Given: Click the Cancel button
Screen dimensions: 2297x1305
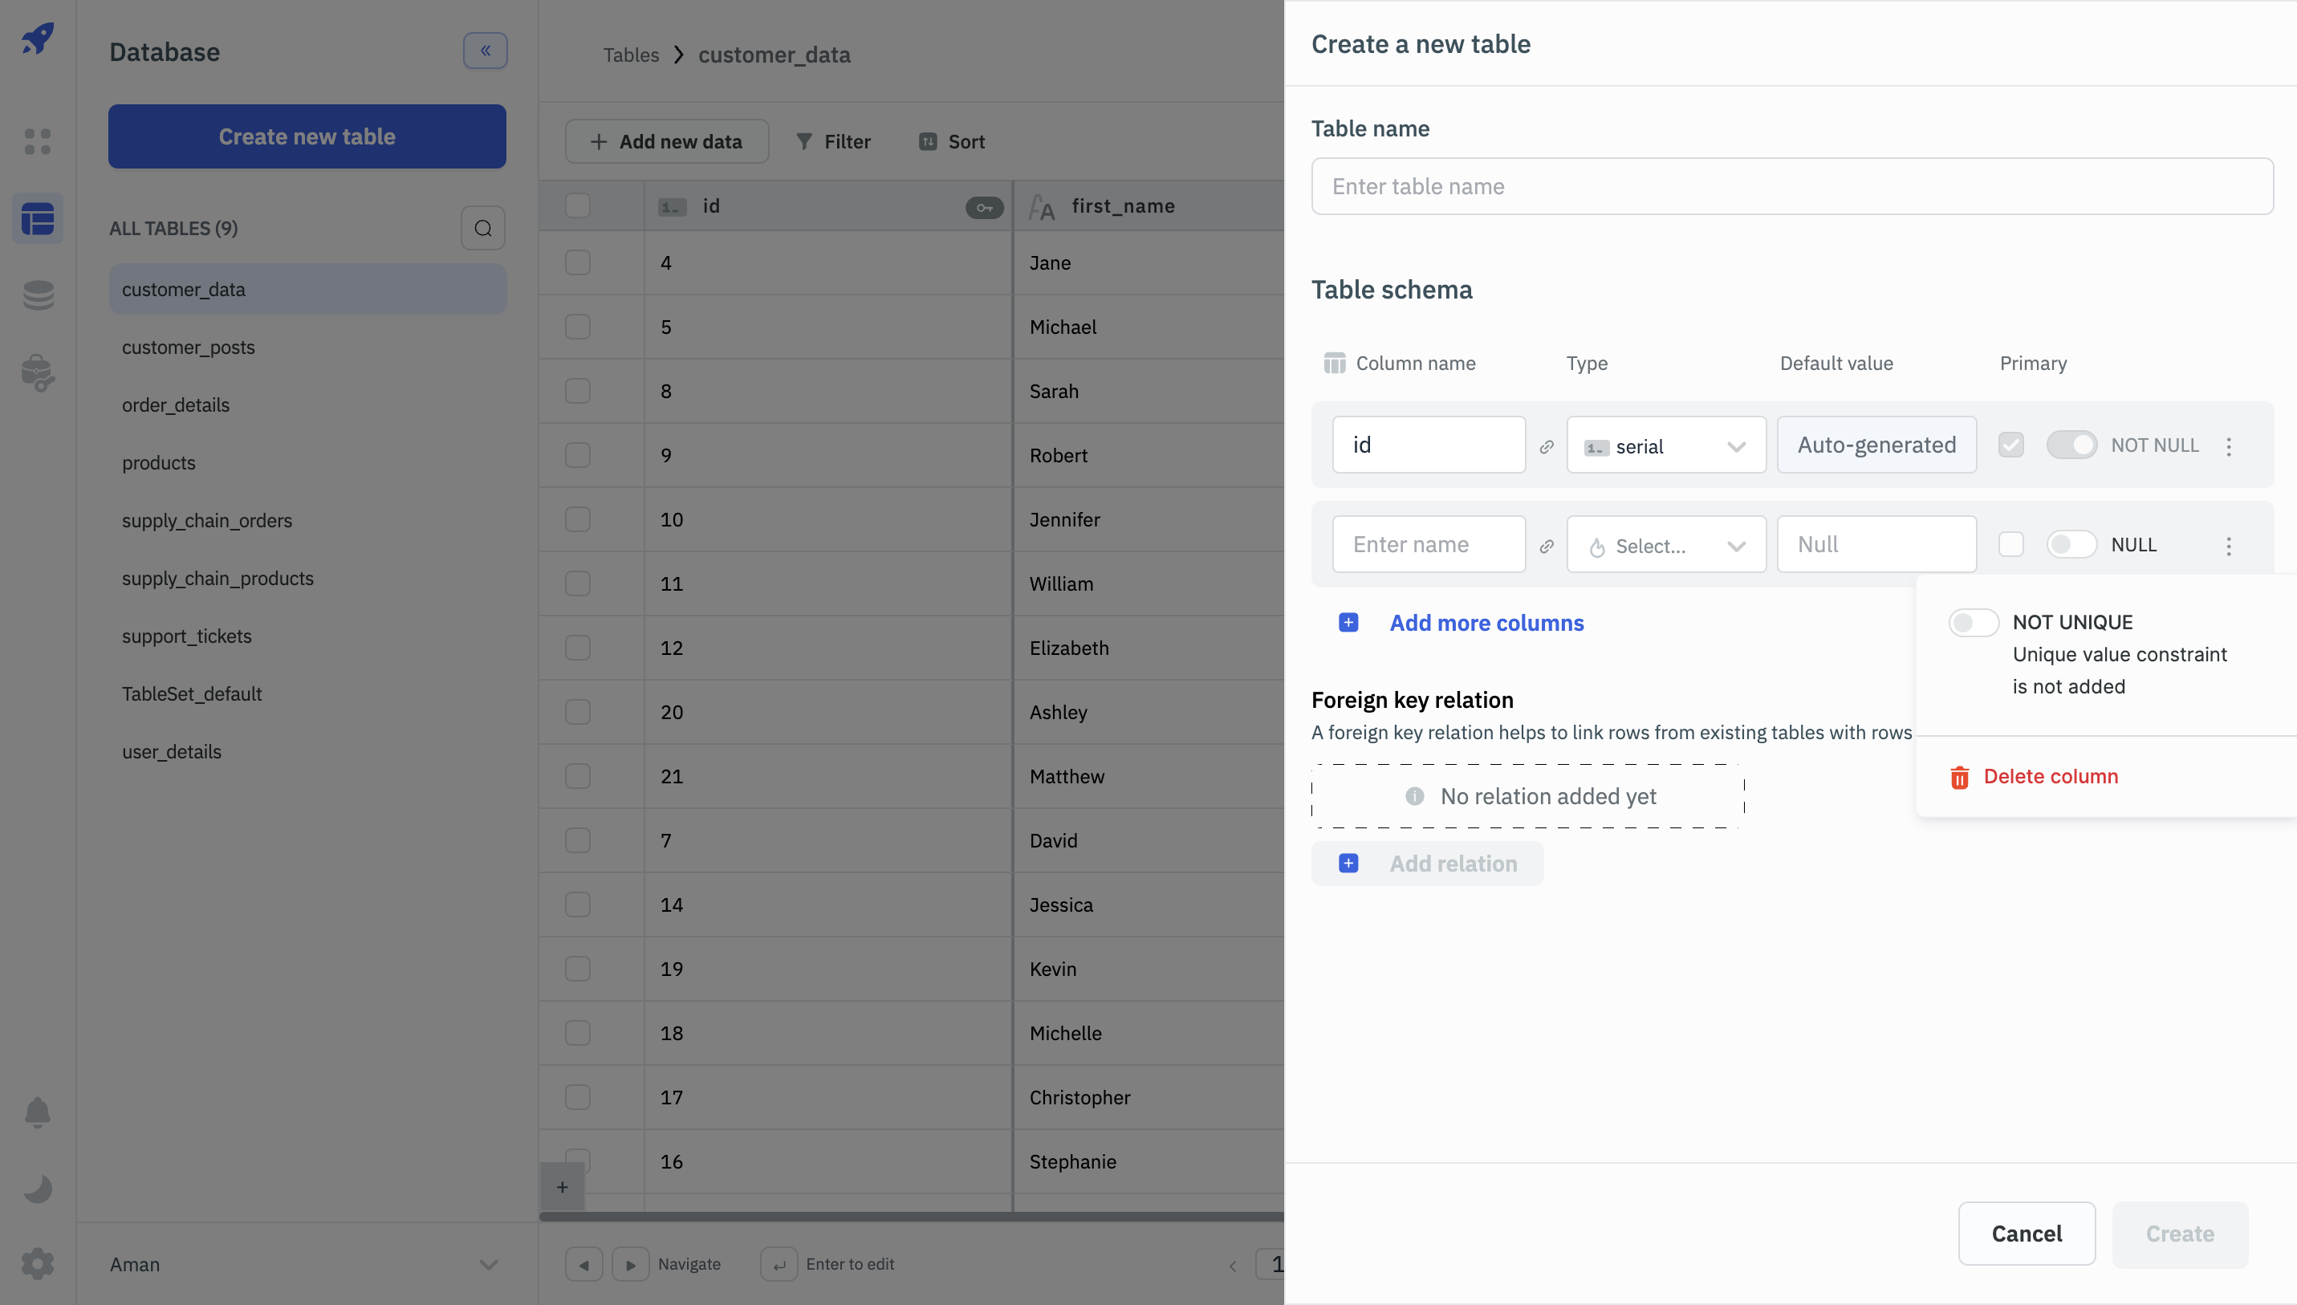Looking at the screenshot, I should tap(2027, 1234).
